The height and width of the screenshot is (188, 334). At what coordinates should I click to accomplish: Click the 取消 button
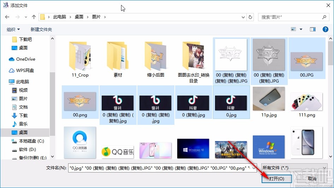tap(312, 178)
